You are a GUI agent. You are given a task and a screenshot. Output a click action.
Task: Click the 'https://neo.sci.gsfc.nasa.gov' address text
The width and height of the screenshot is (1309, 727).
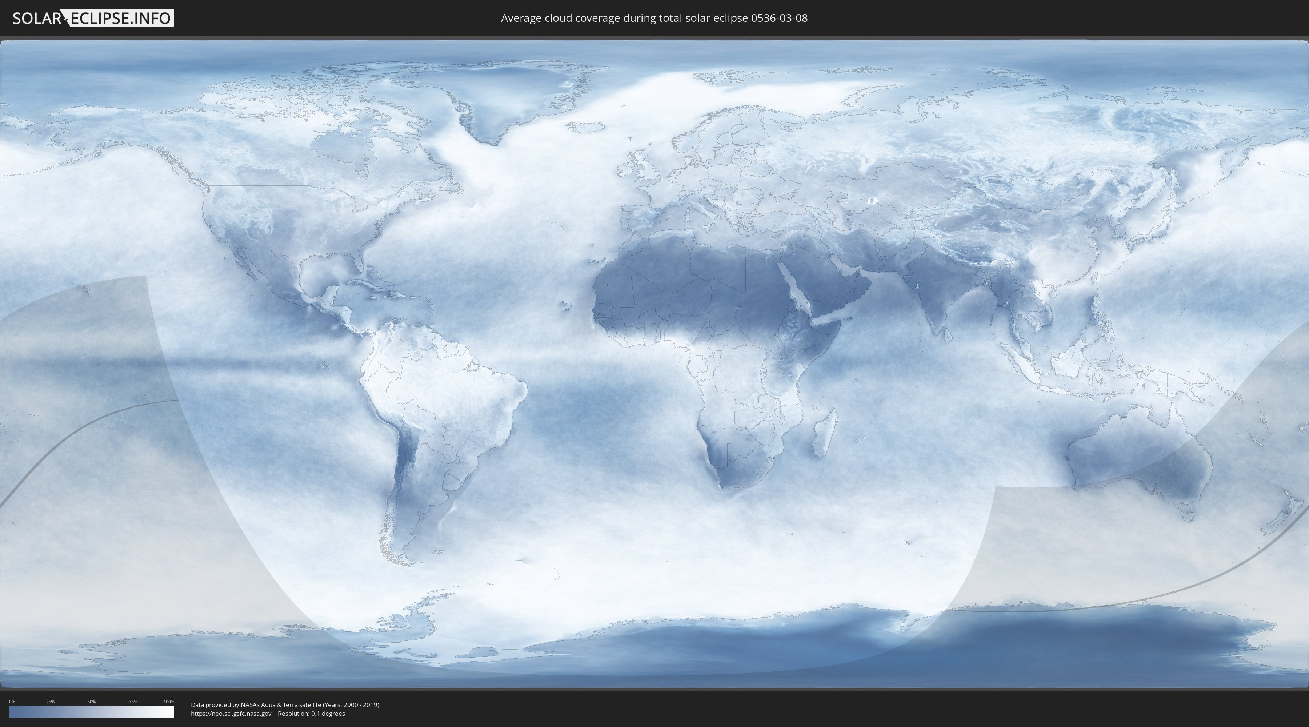coord(231,714)
